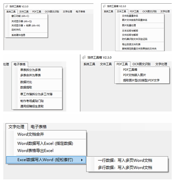Click the open 文字处理 tab above Word文档合并
The height and width of the screenshot is (183, 175).
coord(16,127)
